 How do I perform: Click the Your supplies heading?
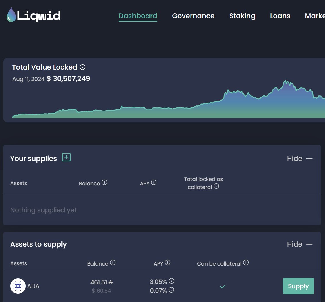tap(34, 158)
